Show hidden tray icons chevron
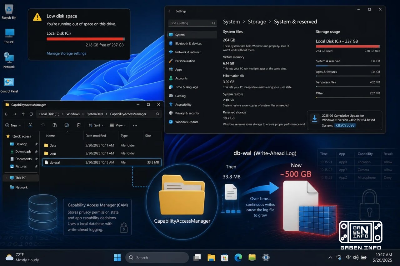Screen dimensions: 400x266 tap(330, 258)
